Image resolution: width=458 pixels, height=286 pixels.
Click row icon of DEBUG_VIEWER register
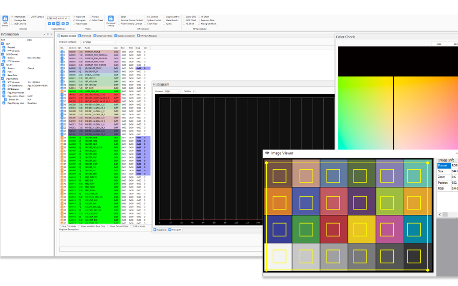click(x=62, y=75)
